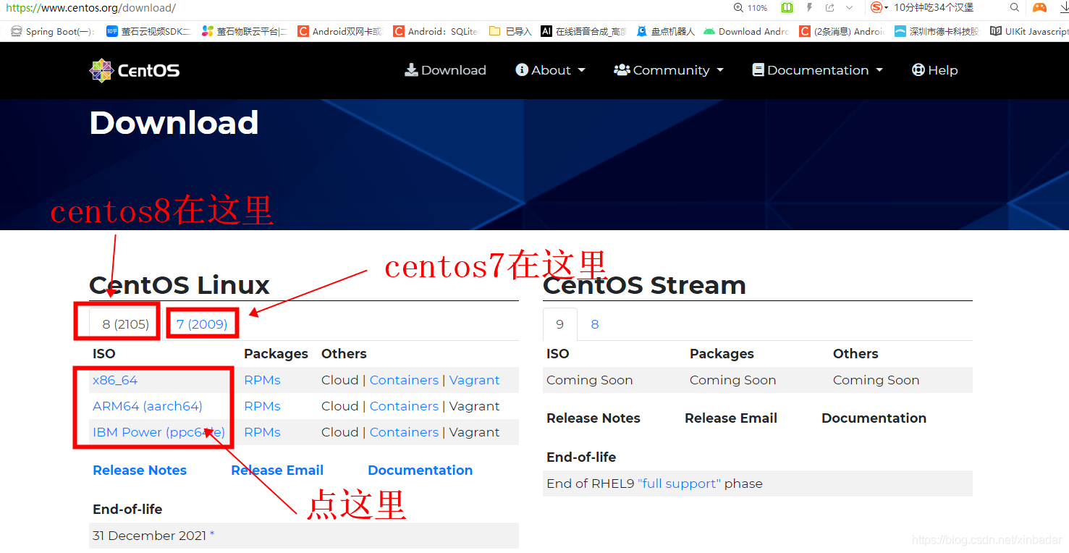The height and width of the screenshot is (553, 1069).
Task: Expand the Documentation dropdown
Action: tap(817, 69)
